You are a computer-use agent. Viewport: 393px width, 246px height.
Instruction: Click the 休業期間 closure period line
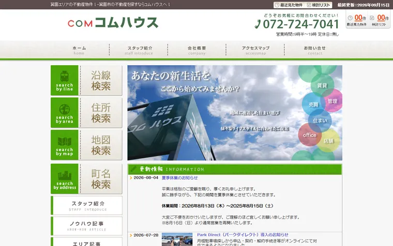[x=218, y=206]
